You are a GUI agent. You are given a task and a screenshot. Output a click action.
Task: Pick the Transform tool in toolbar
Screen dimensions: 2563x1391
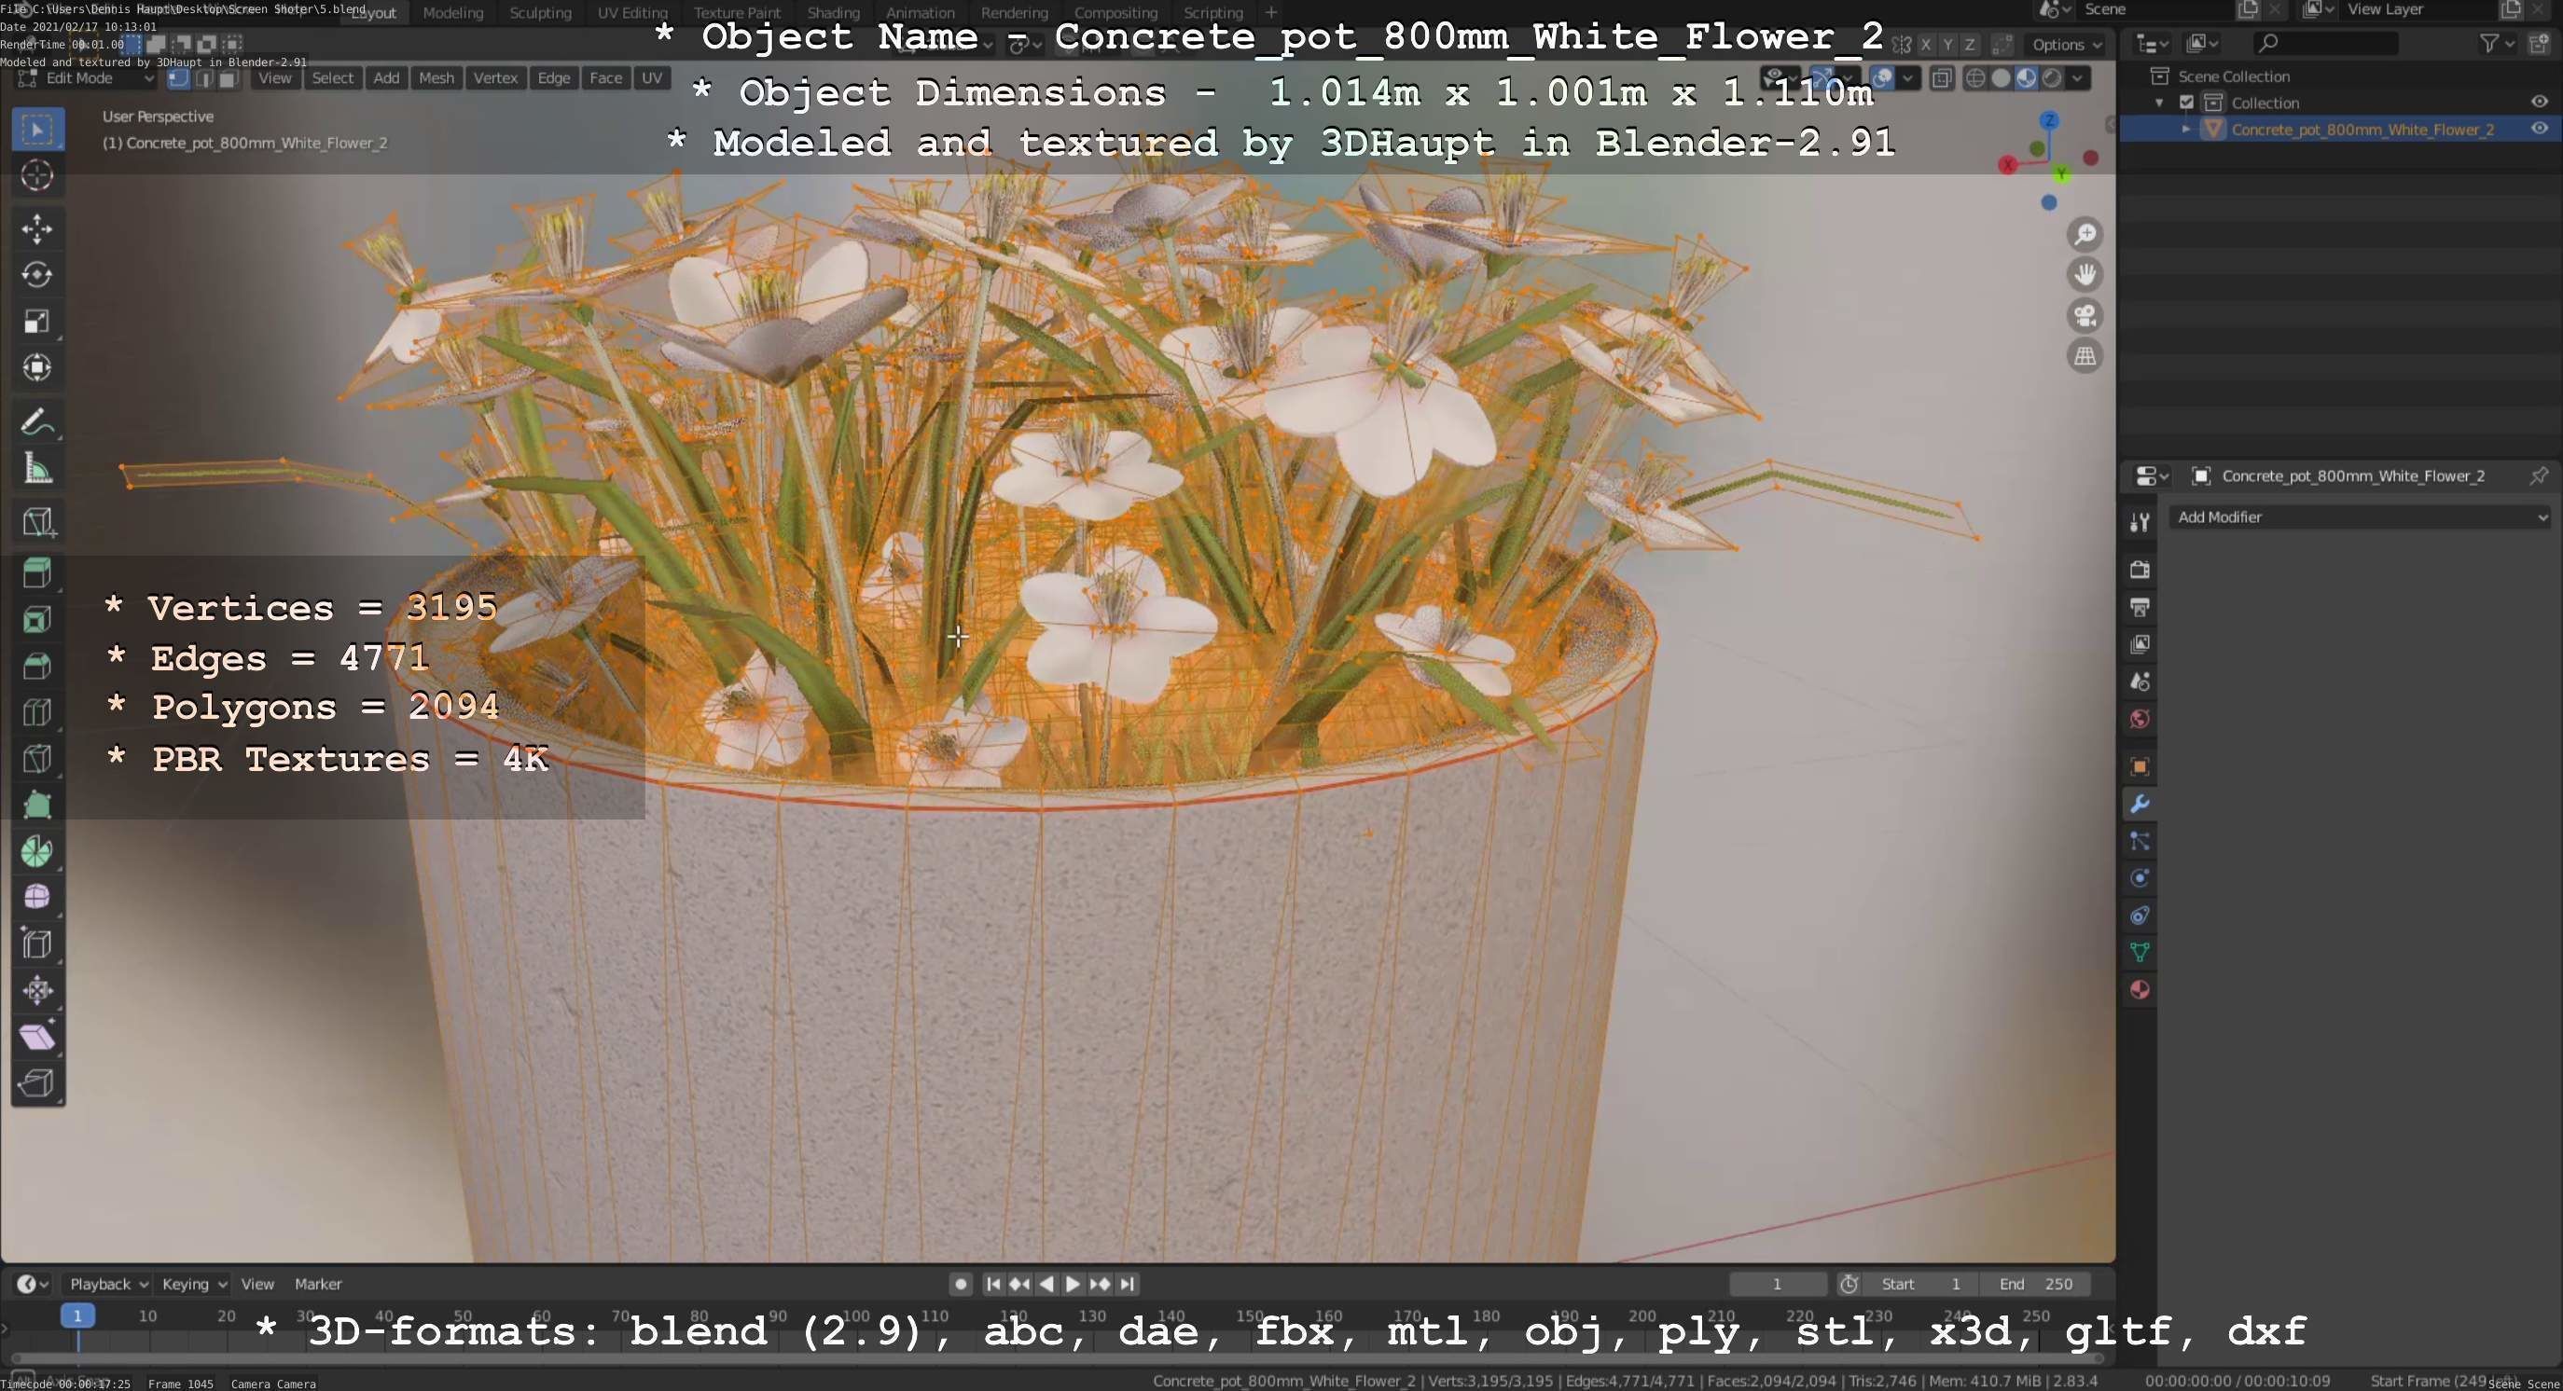[x=38, y=368]
